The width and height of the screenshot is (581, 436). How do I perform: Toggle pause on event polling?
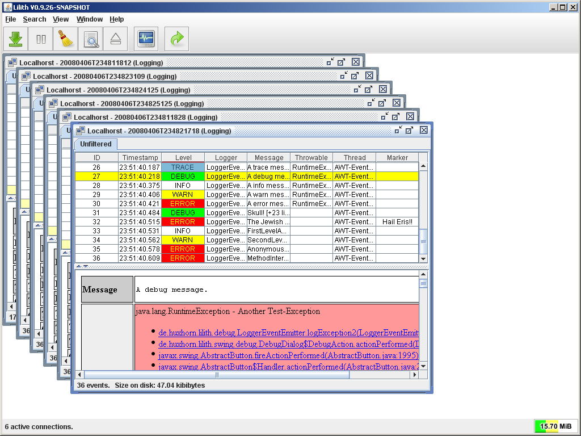point(40,39)
